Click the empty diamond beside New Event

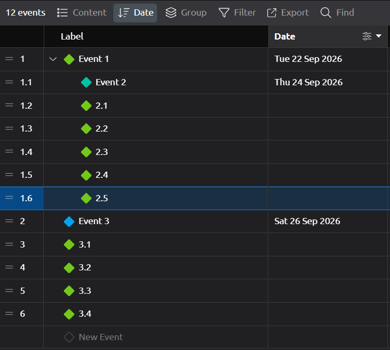pyautogui.click(x=69, y=338)
